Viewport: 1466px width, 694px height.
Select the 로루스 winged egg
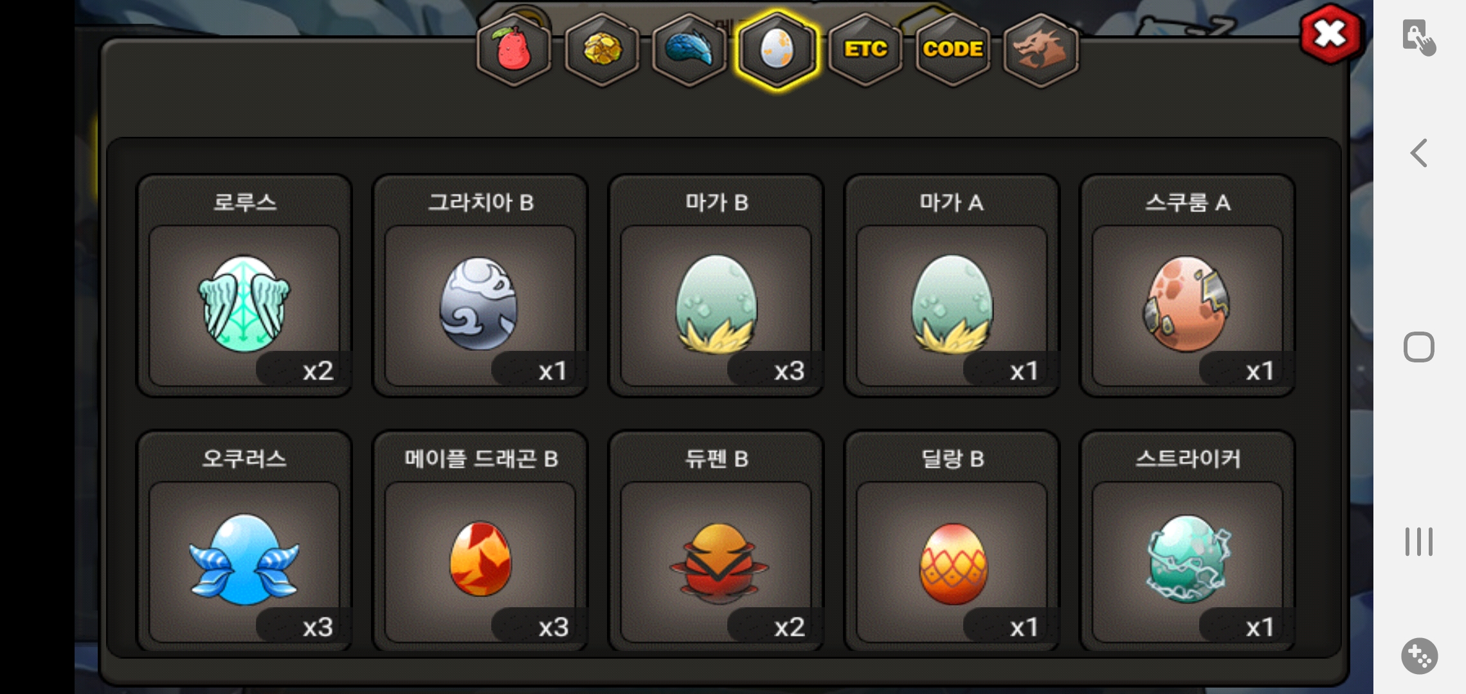coord(244,287)
